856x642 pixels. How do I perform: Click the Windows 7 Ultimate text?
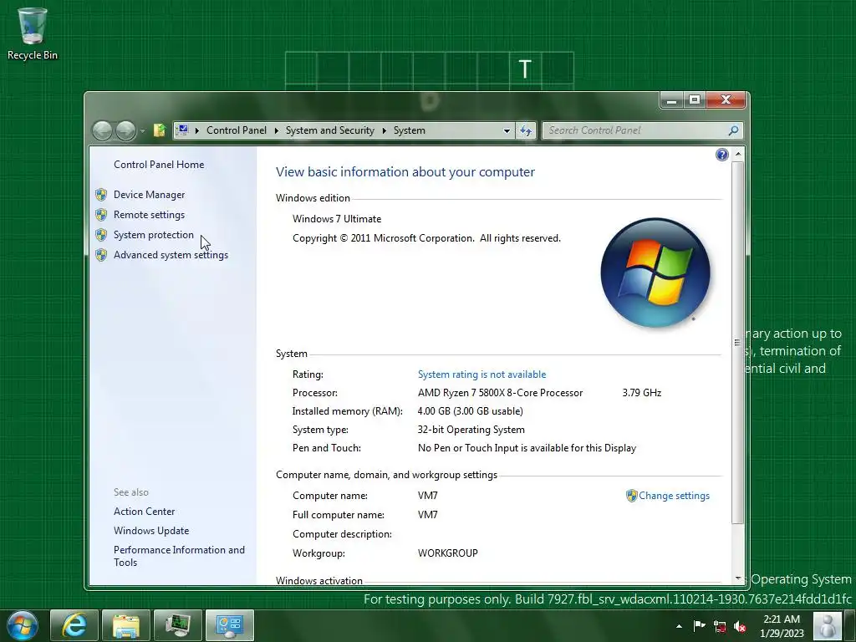click(x=337, y=219)
